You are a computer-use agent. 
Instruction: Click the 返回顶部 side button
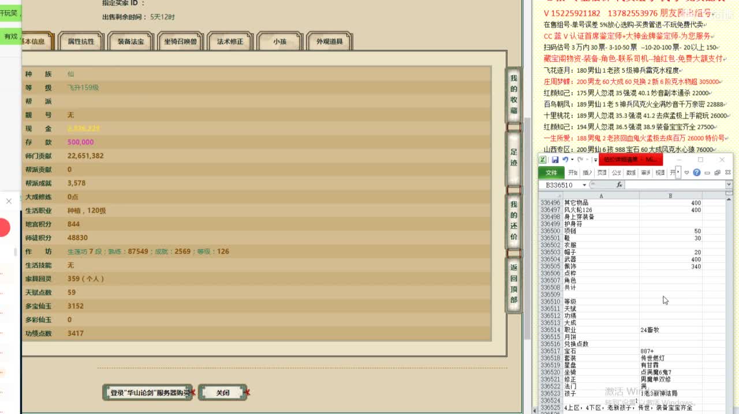coord(513,284)
